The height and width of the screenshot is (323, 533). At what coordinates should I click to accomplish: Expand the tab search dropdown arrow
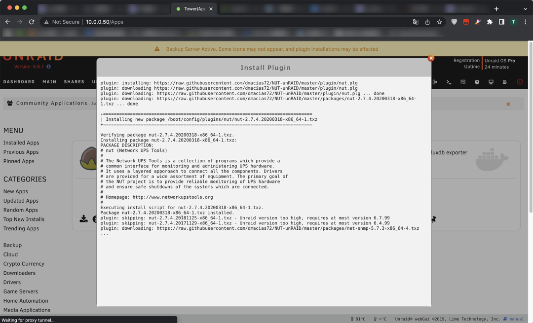coord(525,9)
